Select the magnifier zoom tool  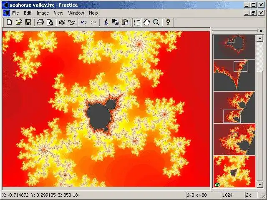pos(156,22)
